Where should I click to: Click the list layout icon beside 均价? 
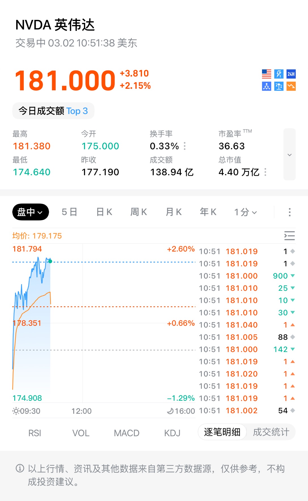tap(290, 236)
